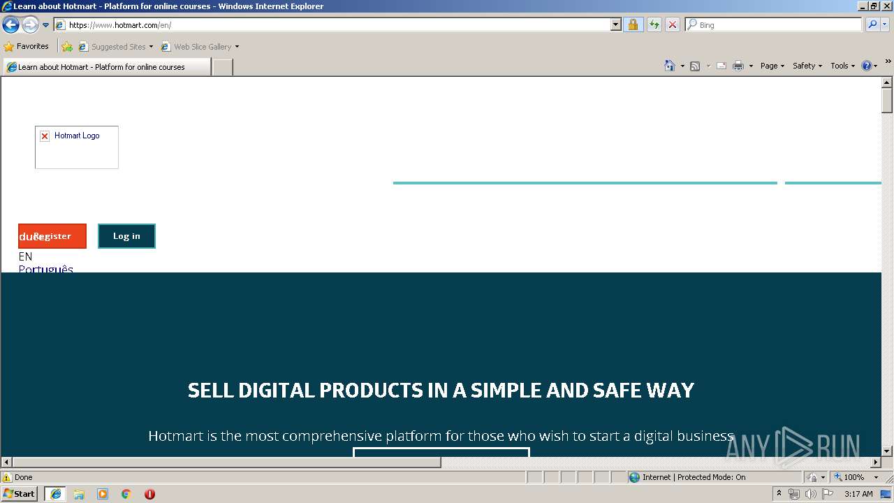Click the volume speaker tray icon
Viewport: 894px width, 503px height.
coord(811,494)
